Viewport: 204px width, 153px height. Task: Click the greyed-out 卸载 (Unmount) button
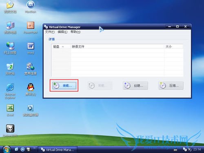pos(100,86)
